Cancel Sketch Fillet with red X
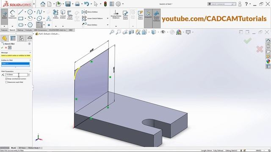Image resolution: width=271 pixels, height=152 pixels. point(6,48)
